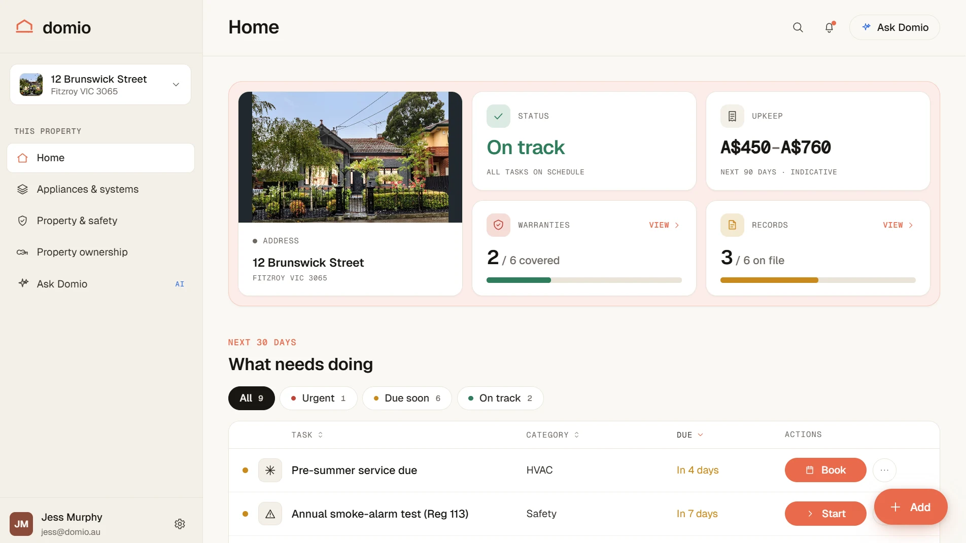
Task: Click the Upkeep receipt icon
Action: (732, 116)
